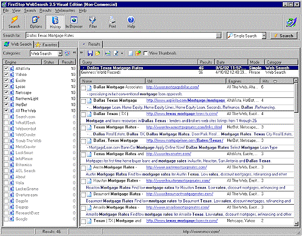The width and height of the screenshot is (302, 236).
Task: Click the page icon of Texas Mortgage Rates and result
Action: point(89,155)
